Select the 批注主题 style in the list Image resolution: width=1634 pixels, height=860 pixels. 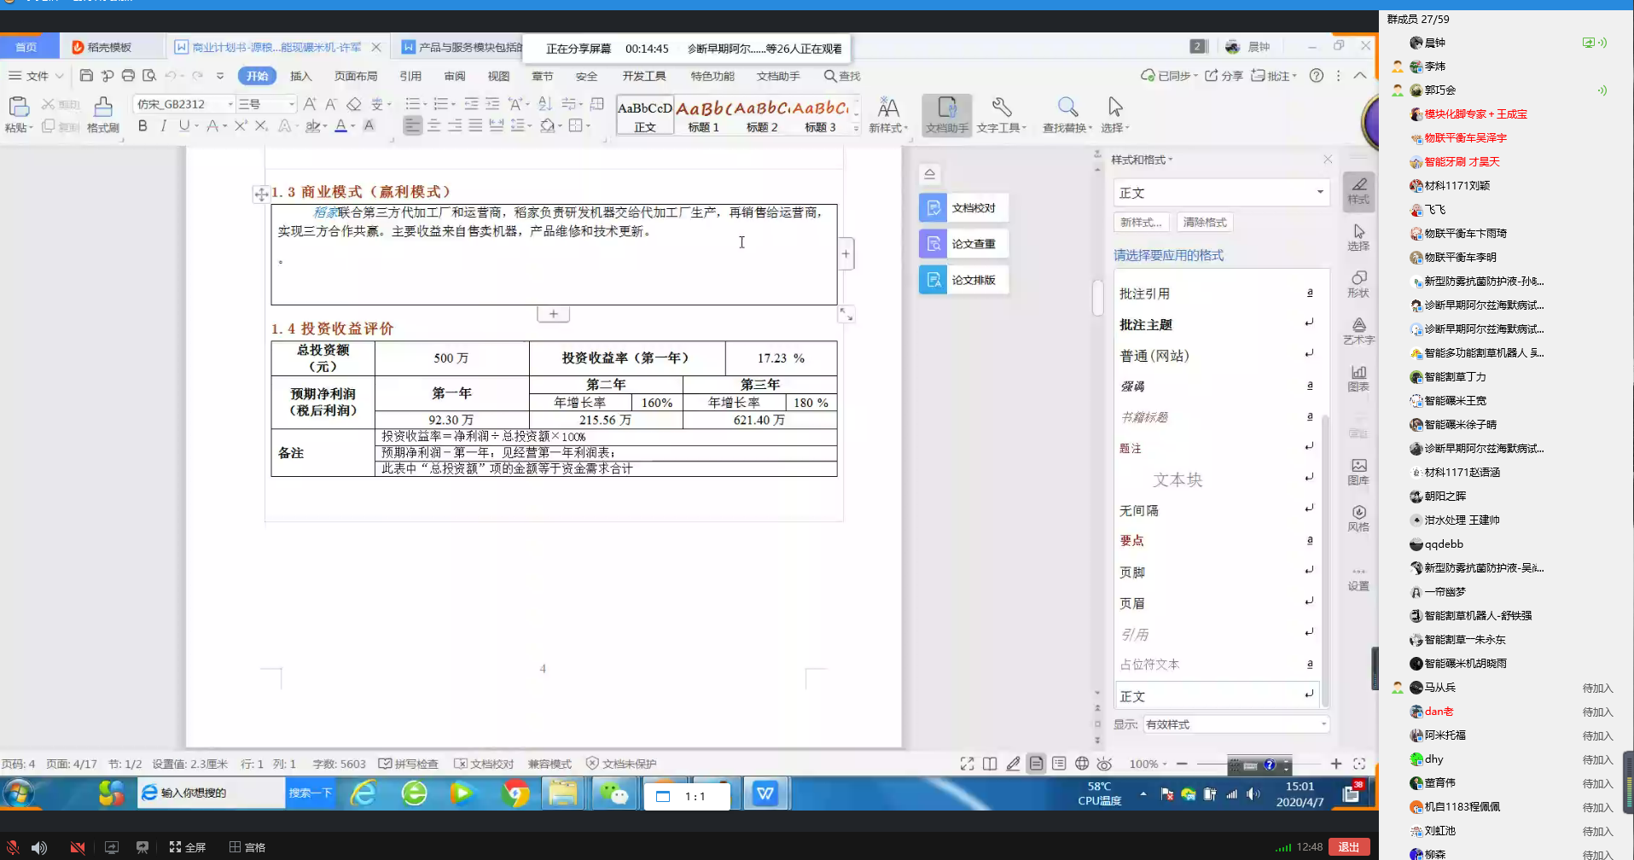[1146, 325]
